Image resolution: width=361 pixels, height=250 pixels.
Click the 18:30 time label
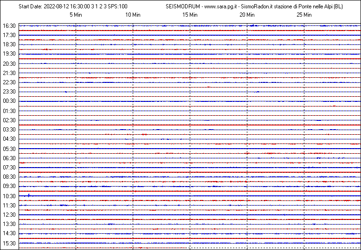tap(9, 44)
